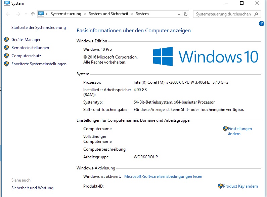Click the 4,00 GB RAM value

(140, 90)
